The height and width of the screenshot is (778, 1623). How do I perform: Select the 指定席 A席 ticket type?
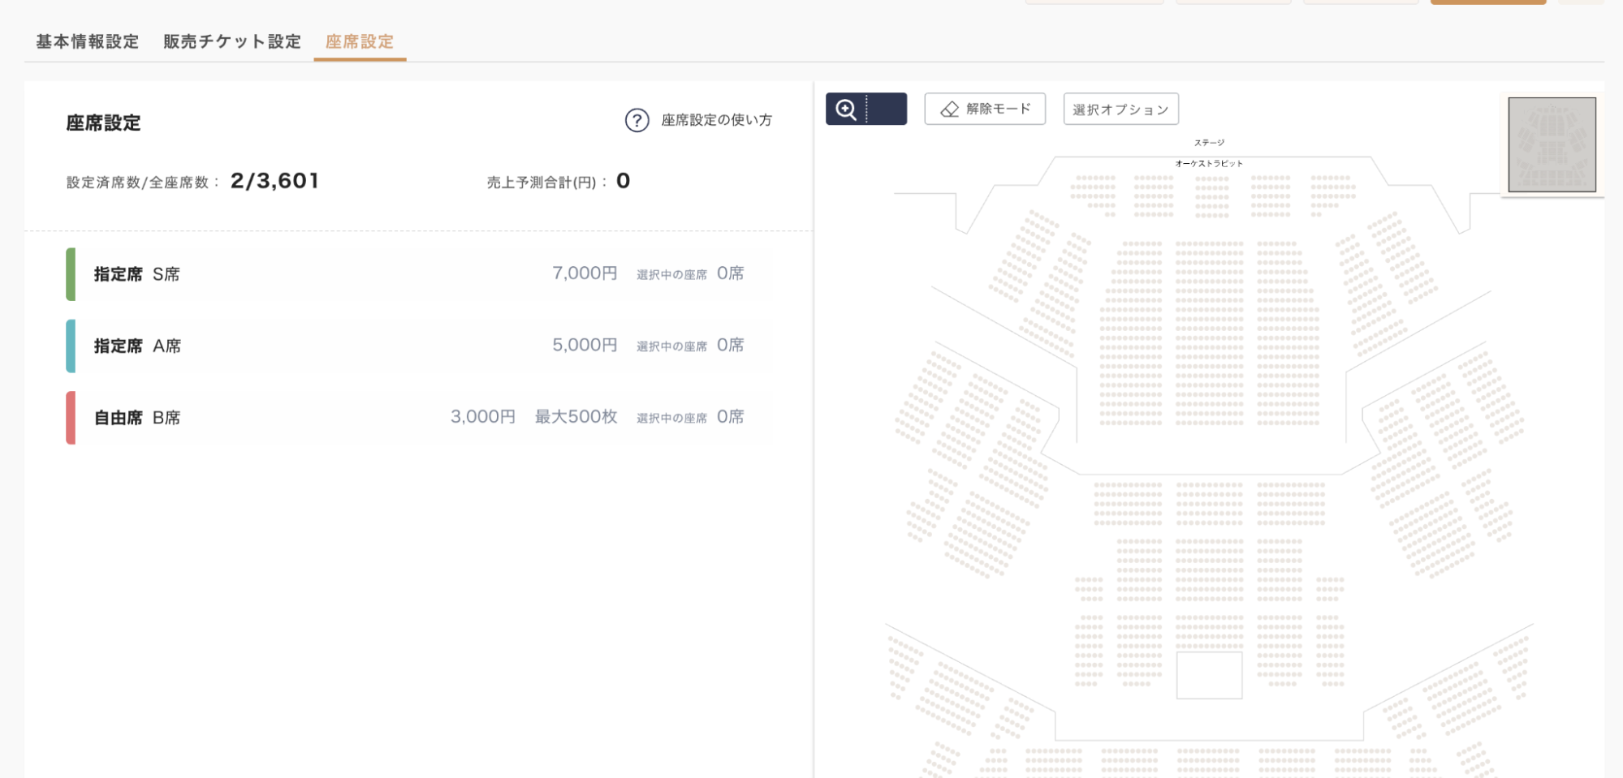tap(137, 346)
